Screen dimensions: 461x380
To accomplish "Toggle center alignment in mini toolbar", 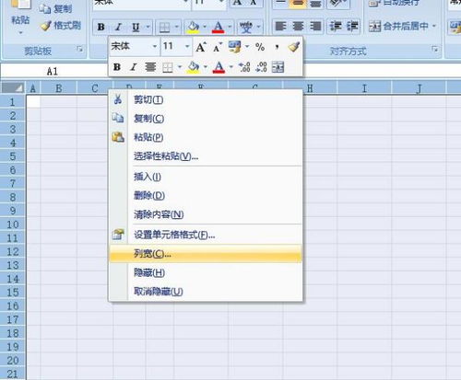I will click(150, 67).
